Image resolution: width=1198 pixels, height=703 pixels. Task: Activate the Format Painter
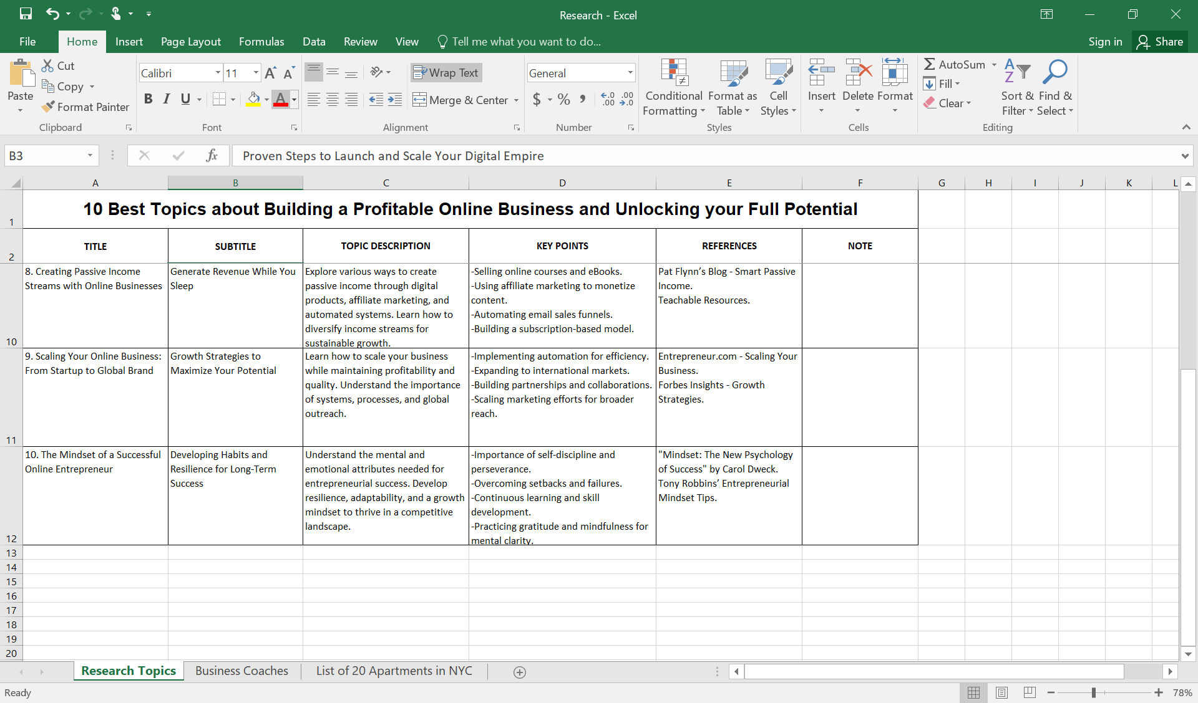[85, 107]
